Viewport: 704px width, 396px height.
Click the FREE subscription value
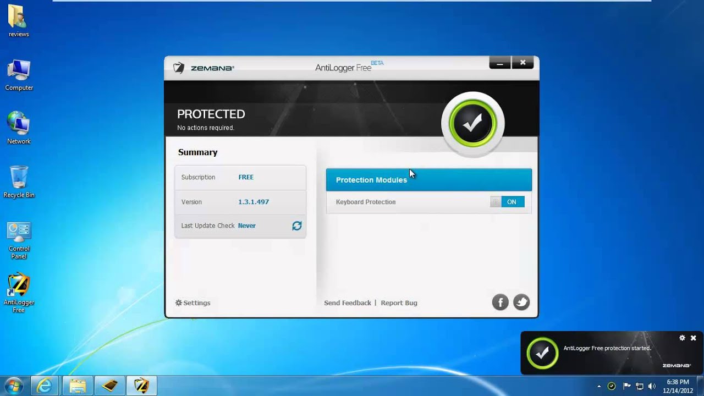click(x=246, y=177)
